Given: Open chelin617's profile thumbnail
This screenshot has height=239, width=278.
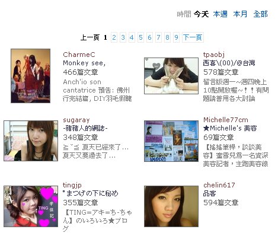Looking at the screenshot, I should [171, 206].
